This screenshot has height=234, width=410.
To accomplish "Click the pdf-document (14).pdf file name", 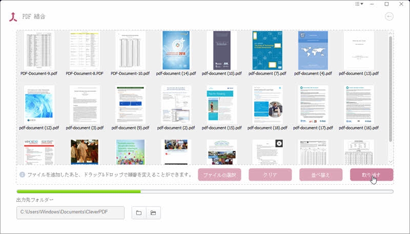I will tap(176, 73).
